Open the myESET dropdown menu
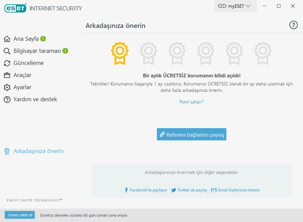Viewport: 303px width, 222px height. point(235,6)
